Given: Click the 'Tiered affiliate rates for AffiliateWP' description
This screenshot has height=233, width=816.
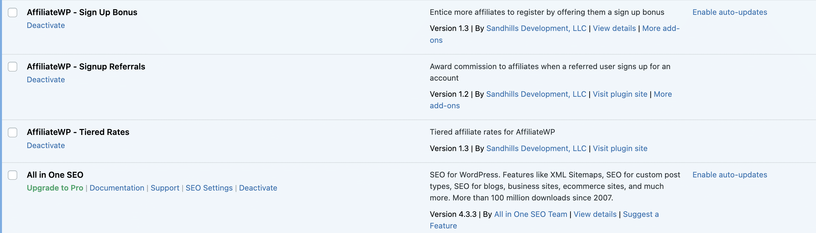Looking at the screenshot, I should point(492,132).
